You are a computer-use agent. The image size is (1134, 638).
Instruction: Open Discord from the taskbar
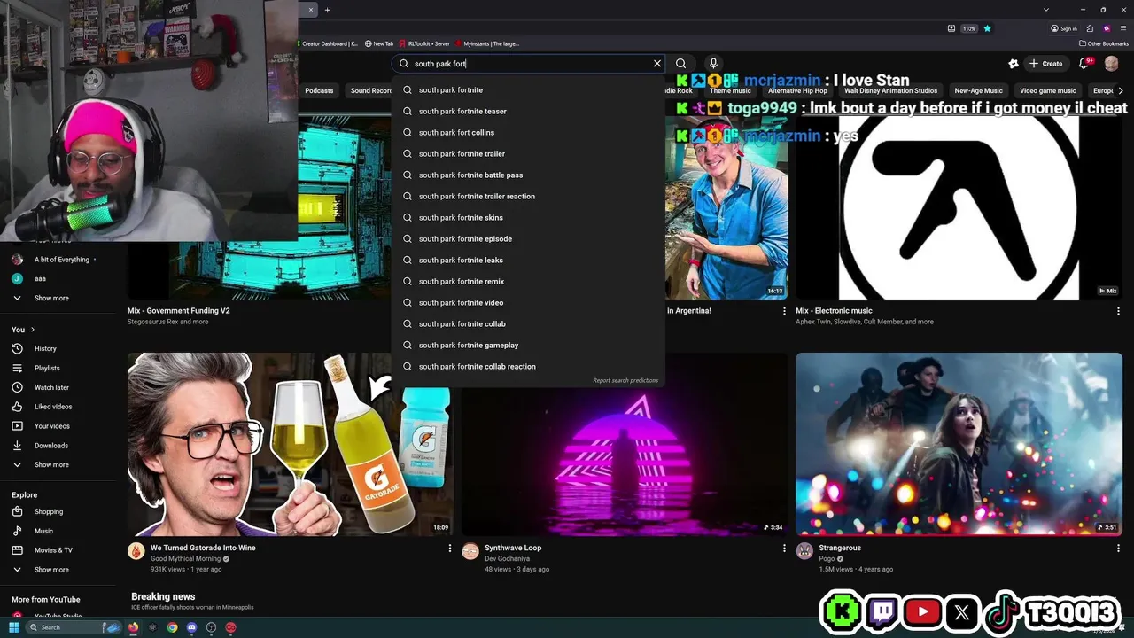tap(191, 627)
